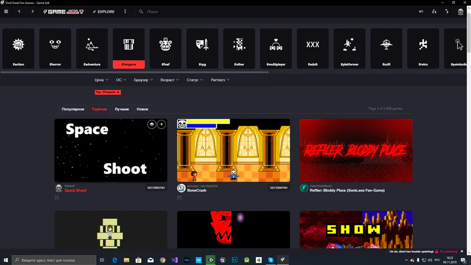Open the red monster face thumbnail

233,229
